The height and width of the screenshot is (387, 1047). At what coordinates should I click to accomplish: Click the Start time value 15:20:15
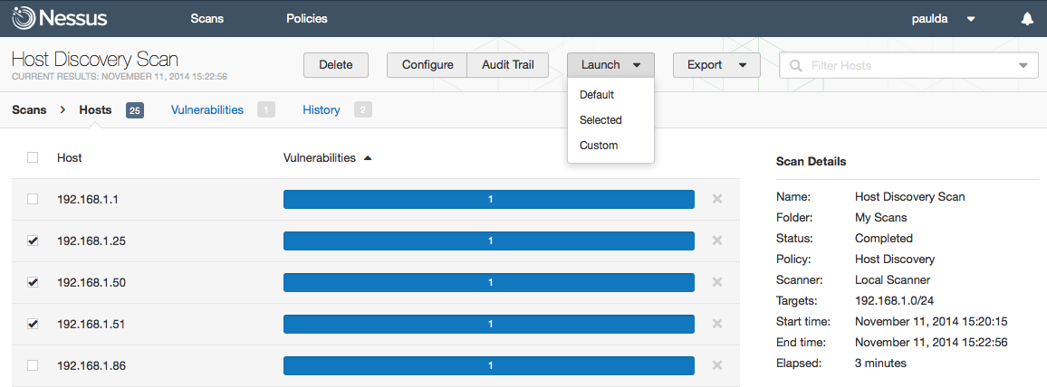931,322
